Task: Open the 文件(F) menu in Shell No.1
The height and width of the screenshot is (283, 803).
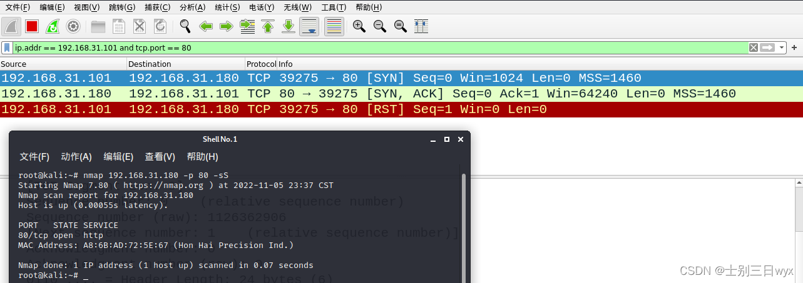Action: click(x=34, y=157)
